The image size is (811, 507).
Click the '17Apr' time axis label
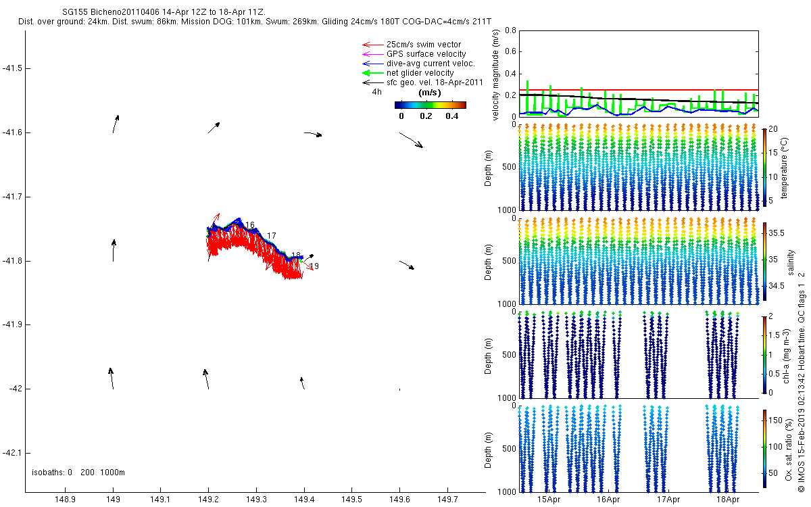coord(668,500)
